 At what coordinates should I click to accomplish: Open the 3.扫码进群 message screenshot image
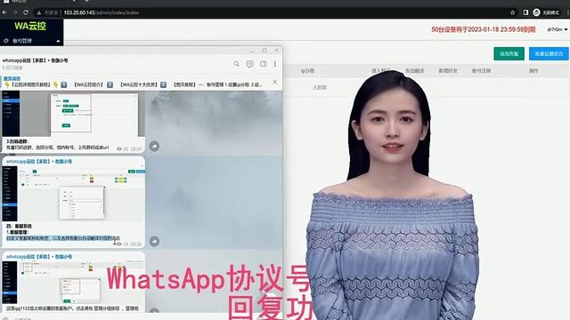(73, 114)
